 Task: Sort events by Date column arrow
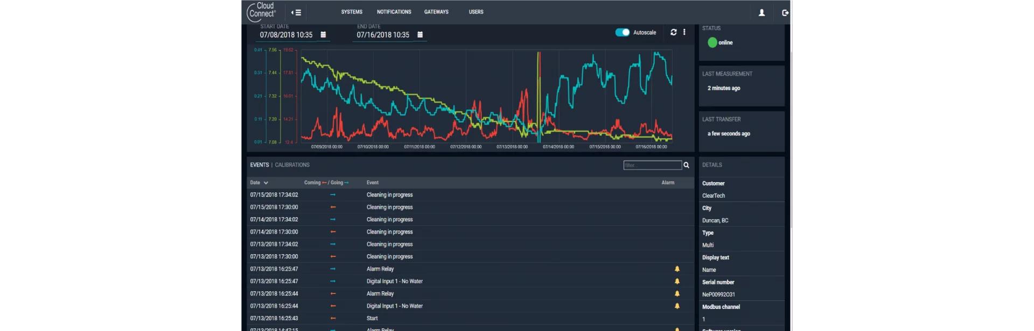coord(266,183)
